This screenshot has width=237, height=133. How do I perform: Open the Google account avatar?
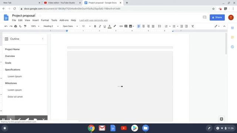click(x=231, y=17)
